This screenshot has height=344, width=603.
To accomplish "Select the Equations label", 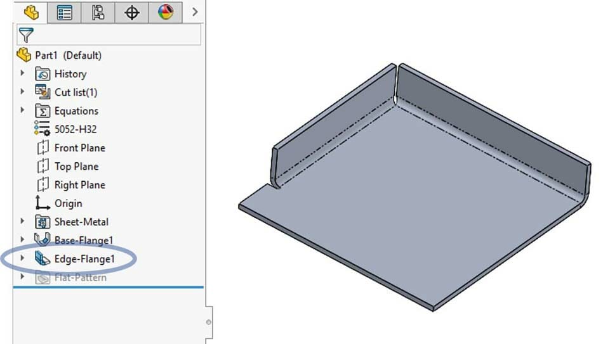I will 76,111.
